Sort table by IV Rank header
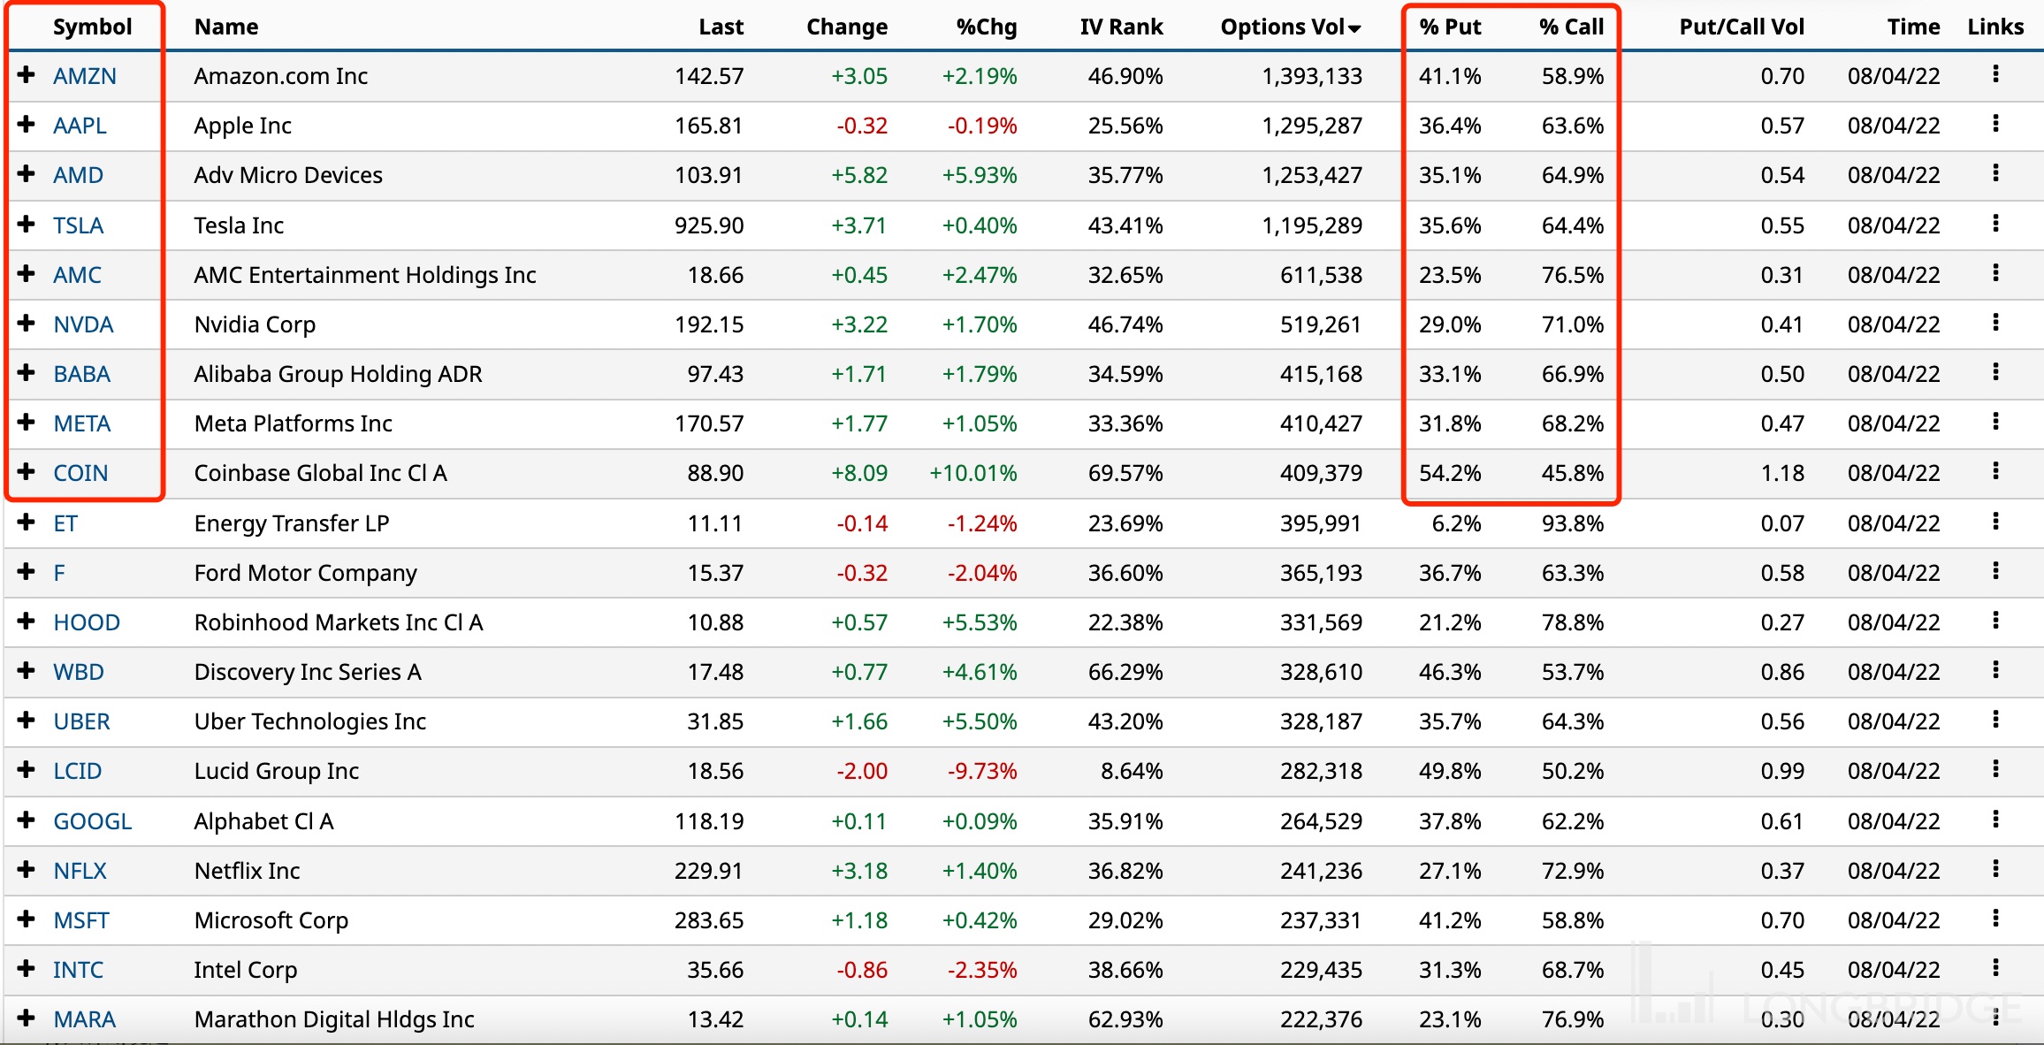 point(1121,27)
